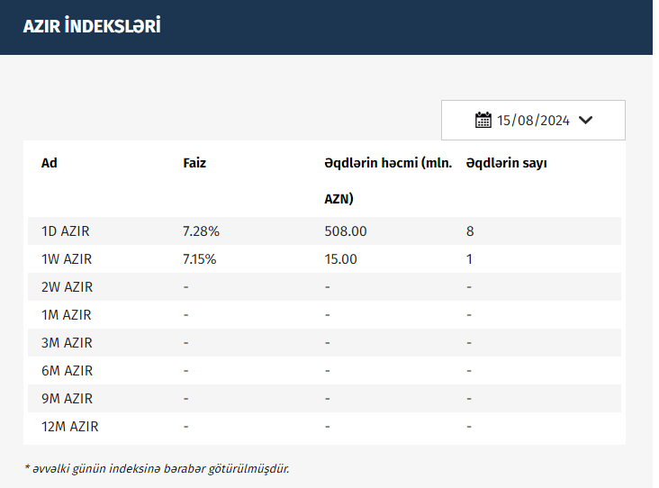The image size is (659, 488).
Task: Click the 7.28% rate value
Action: pyautogui.click(x=201, y=231)
